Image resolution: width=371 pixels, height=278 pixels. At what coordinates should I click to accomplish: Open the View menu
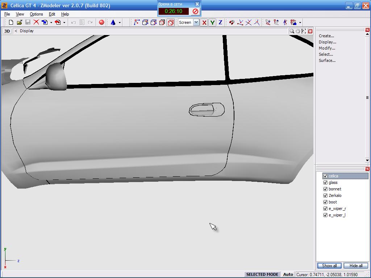click(x=20, y=14)
